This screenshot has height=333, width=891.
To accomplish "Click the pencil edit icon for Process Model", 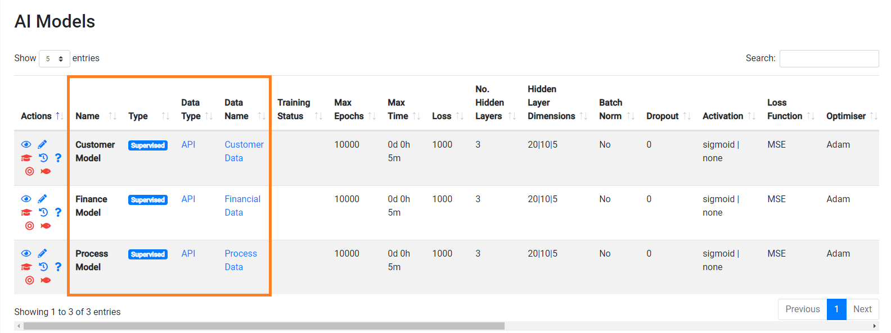I will coord(43,253).
